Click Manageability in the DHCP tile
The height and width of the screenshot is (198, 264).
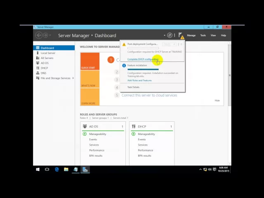[x=146, y=134]
